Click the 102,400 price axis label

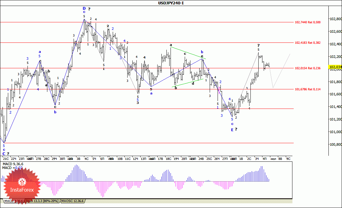(x=335, y=44)
